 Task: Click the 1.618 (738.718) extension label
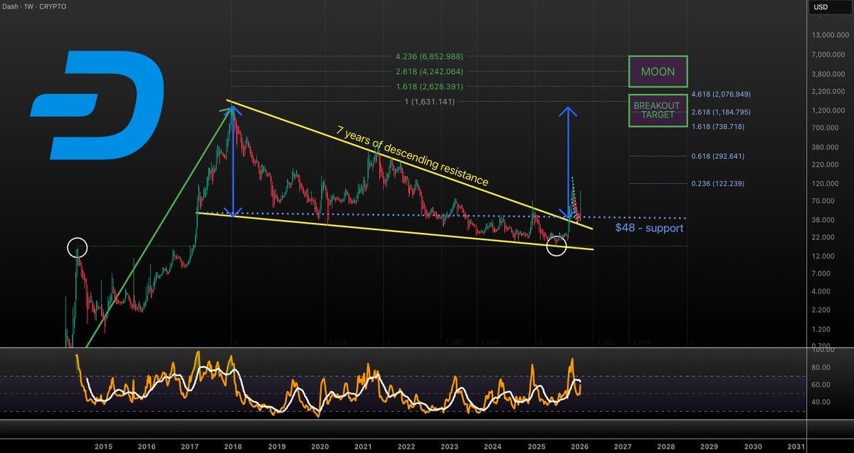coord(719,126)
